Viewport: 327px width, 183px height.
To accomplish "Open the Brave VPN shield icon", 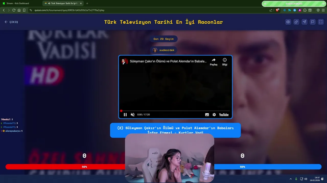I will (318, 10).
